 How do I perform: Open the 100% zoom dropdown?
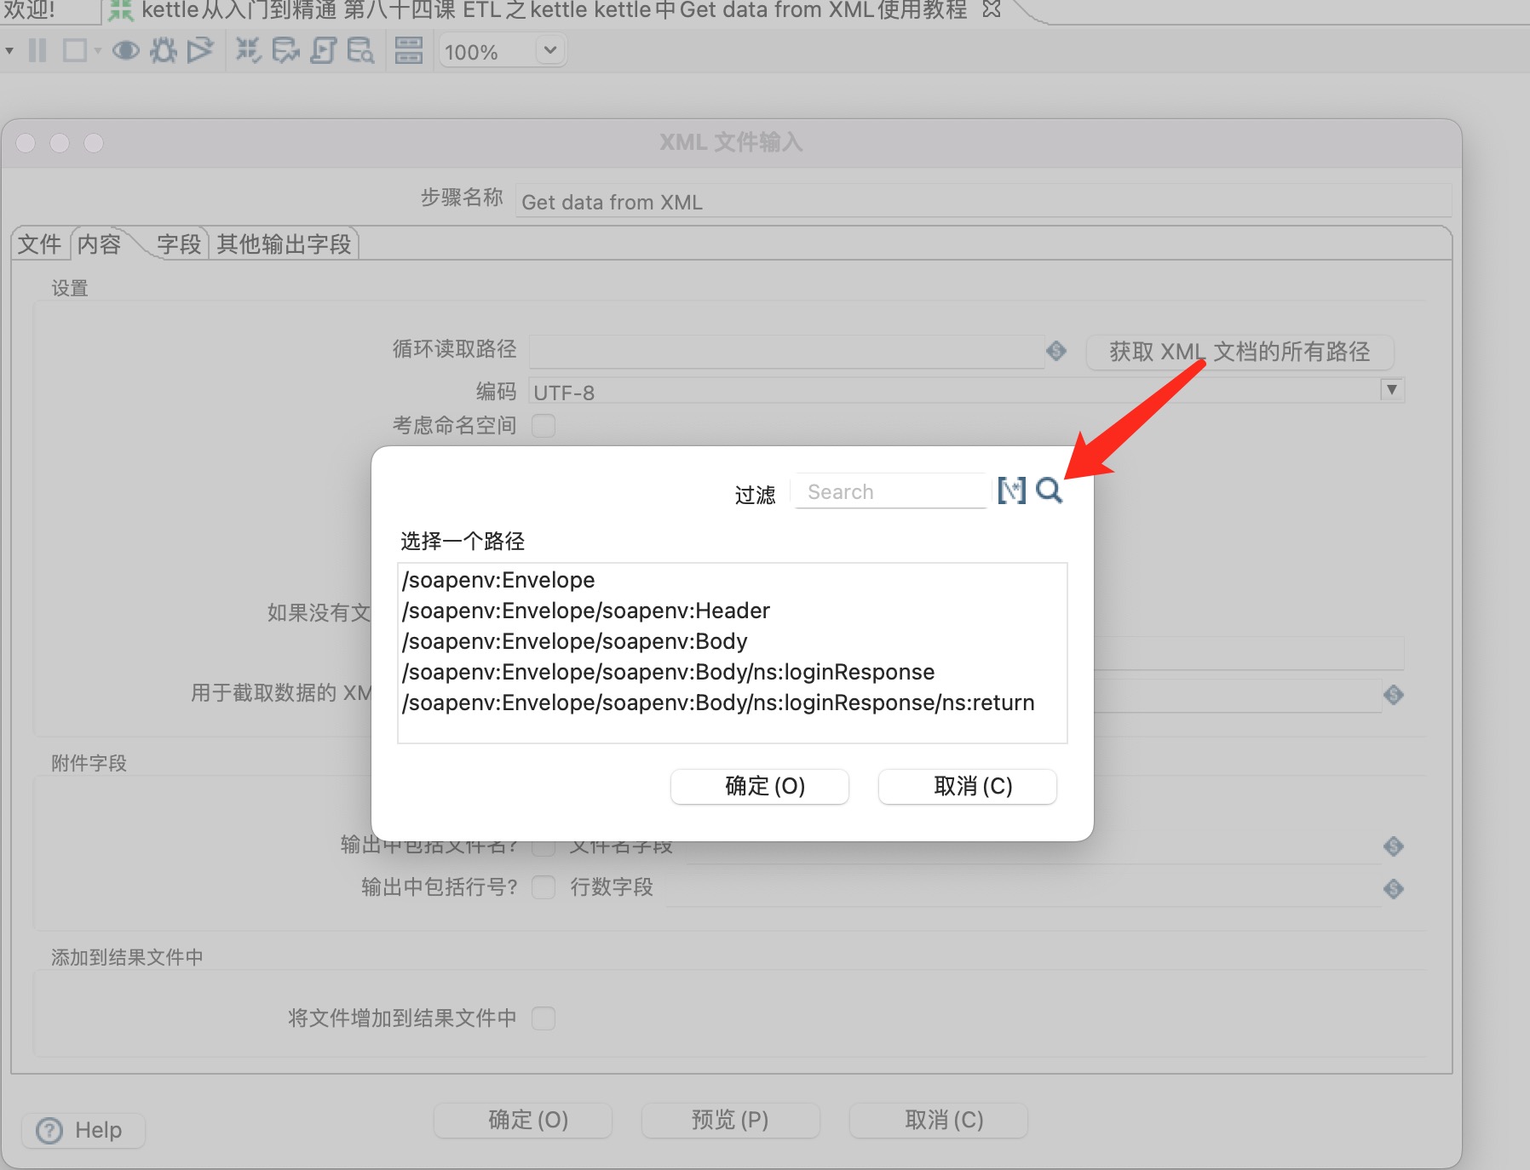click(x=549, y=50)
